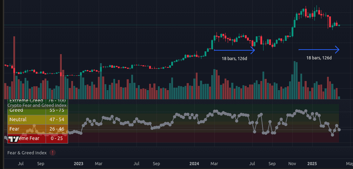Click the "0 - 25" range cell
353x169 pixels.
click(57, 139)
